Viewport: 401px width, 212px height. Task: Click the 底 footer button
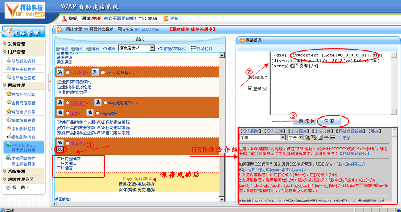pyautogui.click(x=60, y=150)
